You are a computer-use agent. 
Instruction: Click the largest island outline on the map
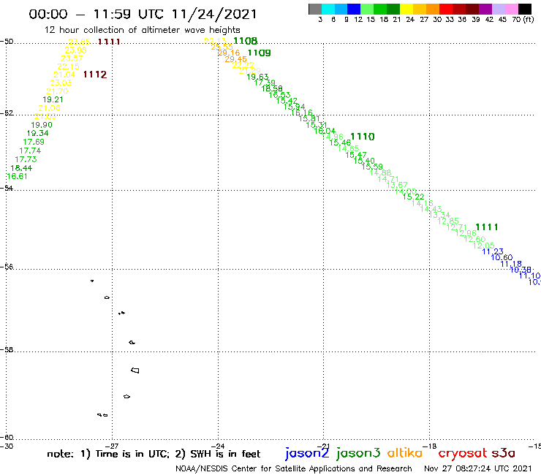pos(135,370)
